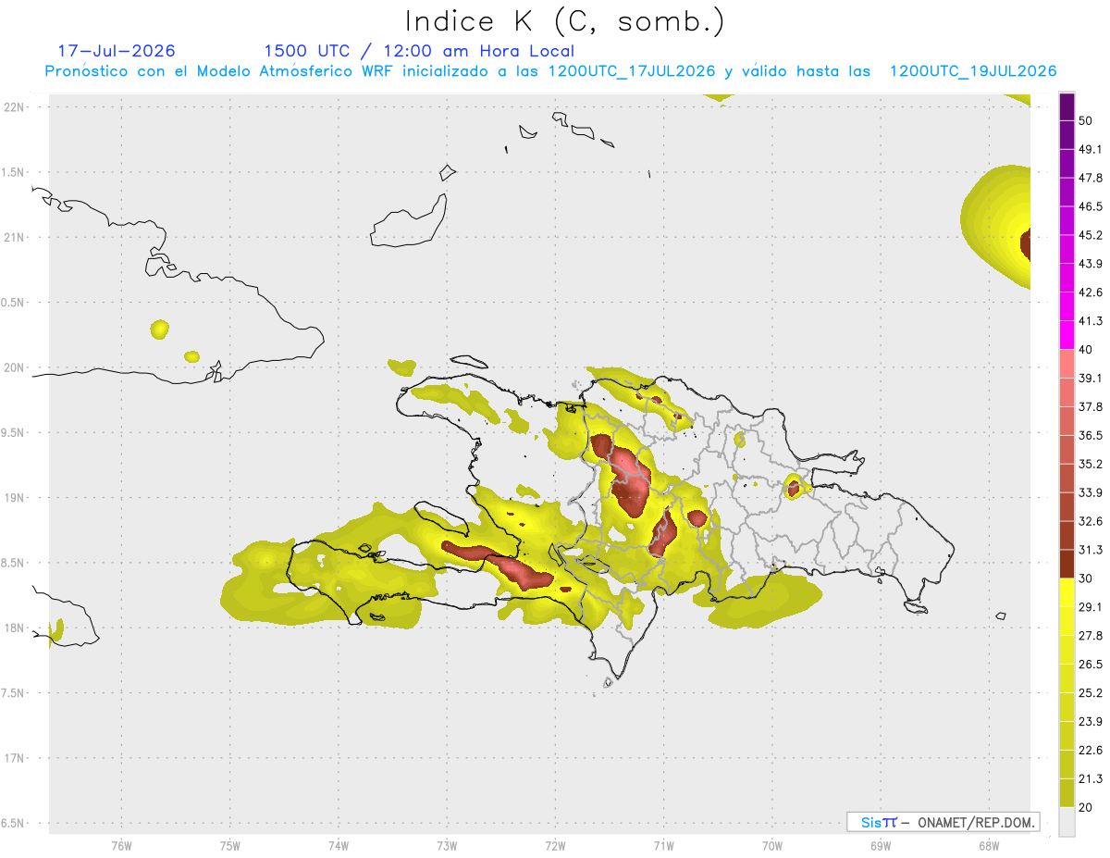Click the longitude label "70W"
This screenshot has width=1110, height=858.
click(772, 846)
